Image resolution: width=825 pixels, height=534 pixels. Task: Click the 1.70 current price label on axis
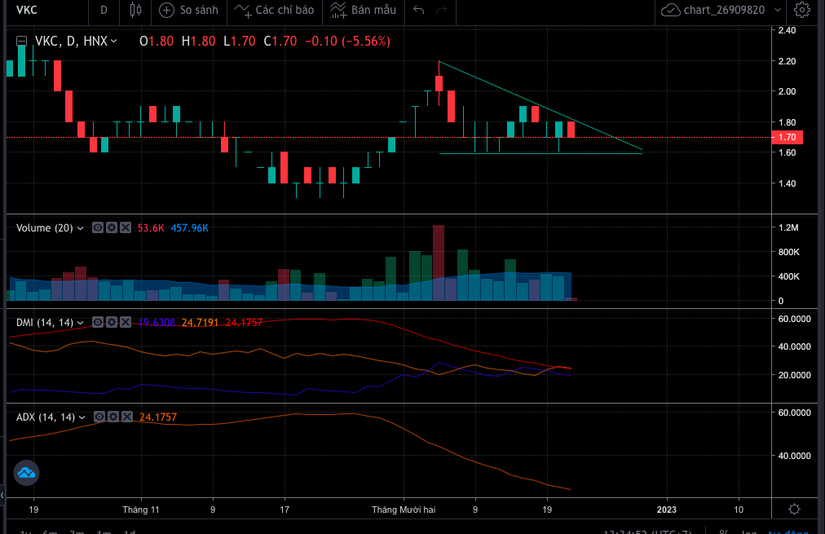[x=787, y=138]
